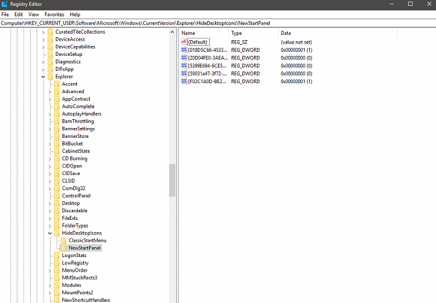Open the Edit menu
The height and width of the screenshot is (303, 436).
[x=19, y=15]
